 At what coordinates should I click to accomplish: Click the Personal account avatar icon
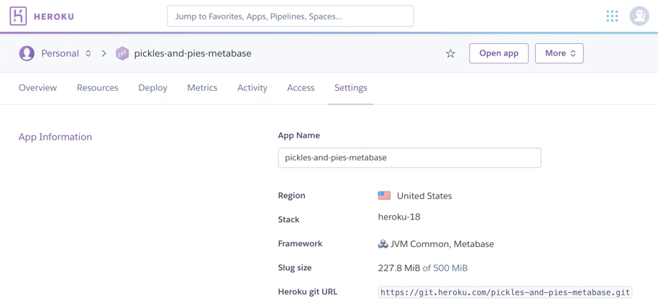(27, 53)
